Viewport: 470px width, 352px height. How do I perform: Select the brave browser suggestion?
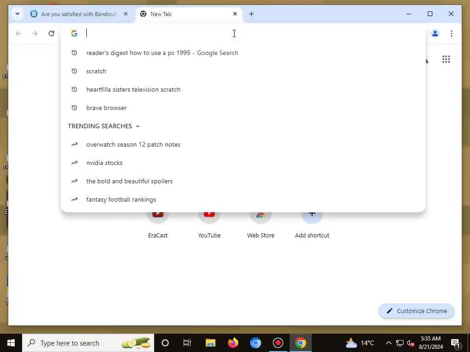tap(243, 108)
